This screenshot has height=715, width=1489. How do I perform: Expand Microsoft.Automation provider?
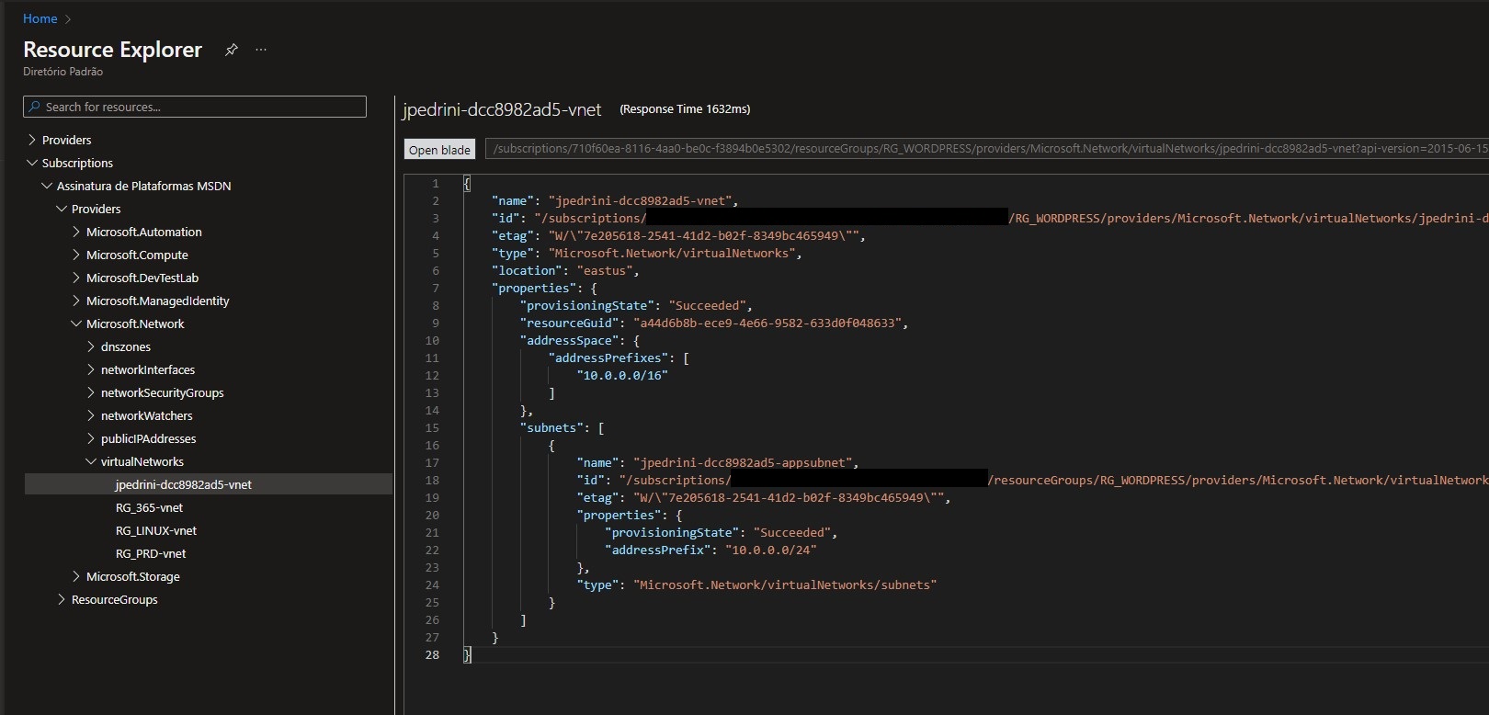click(76, 232)
